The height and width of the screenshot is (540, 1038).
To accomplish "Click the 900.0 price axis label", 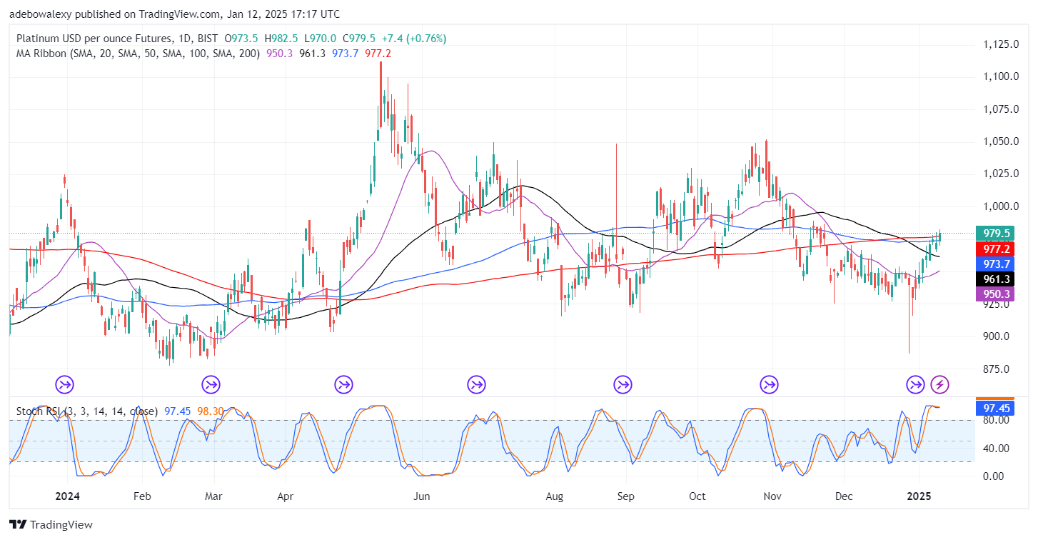I will pos(995,336).
